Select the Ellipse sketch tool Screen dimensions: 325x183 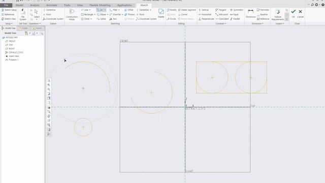[102, 14]
